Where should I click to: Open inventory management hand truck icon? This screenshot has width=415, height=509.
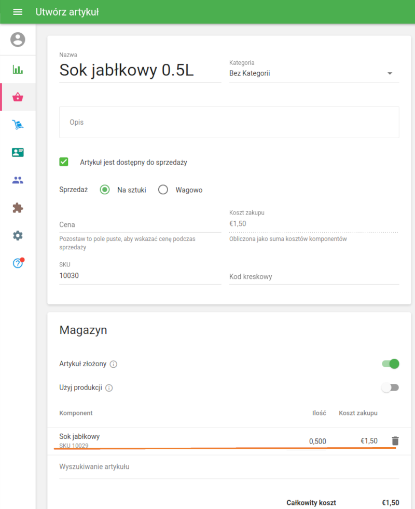(x=18, y=125)
